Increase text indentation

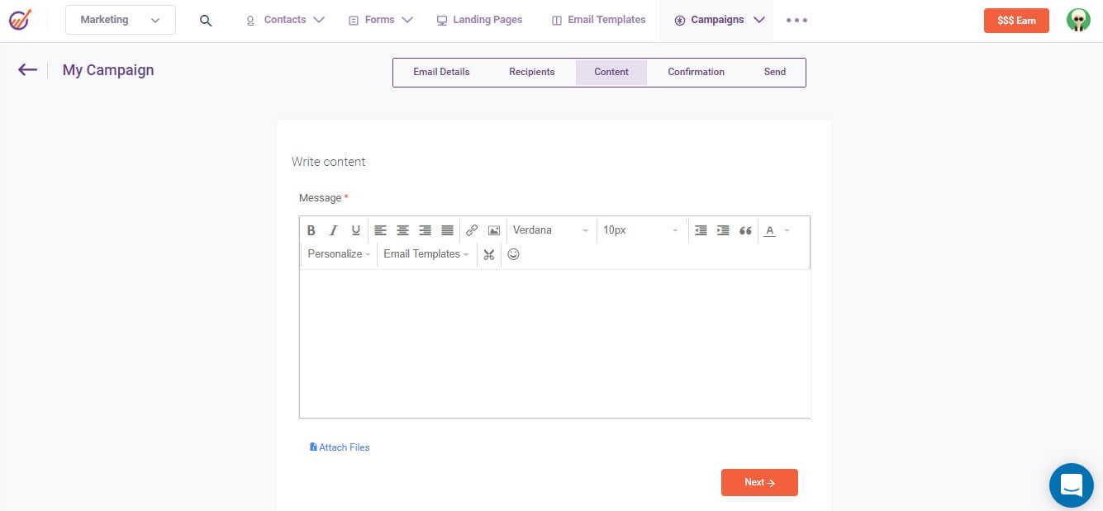(723, 230)
